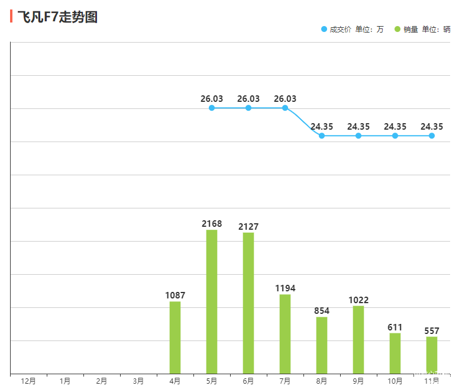Click the 11月 price point on line

(x=432, y=136)
